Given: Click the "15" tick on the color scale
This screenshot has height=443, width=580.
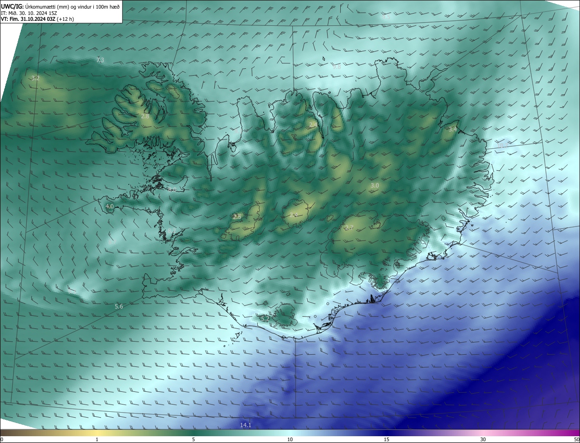Looking at the screenshot, I should 387,439.
